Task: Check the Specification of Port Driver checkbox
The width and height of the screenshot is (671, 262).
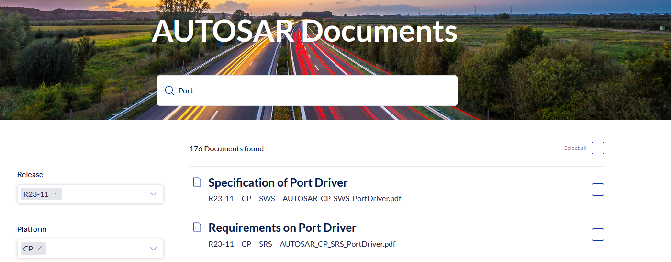Action: (597, 190)
